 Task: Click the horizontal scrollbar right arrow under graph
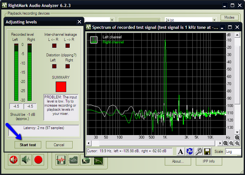coord(220,143)
